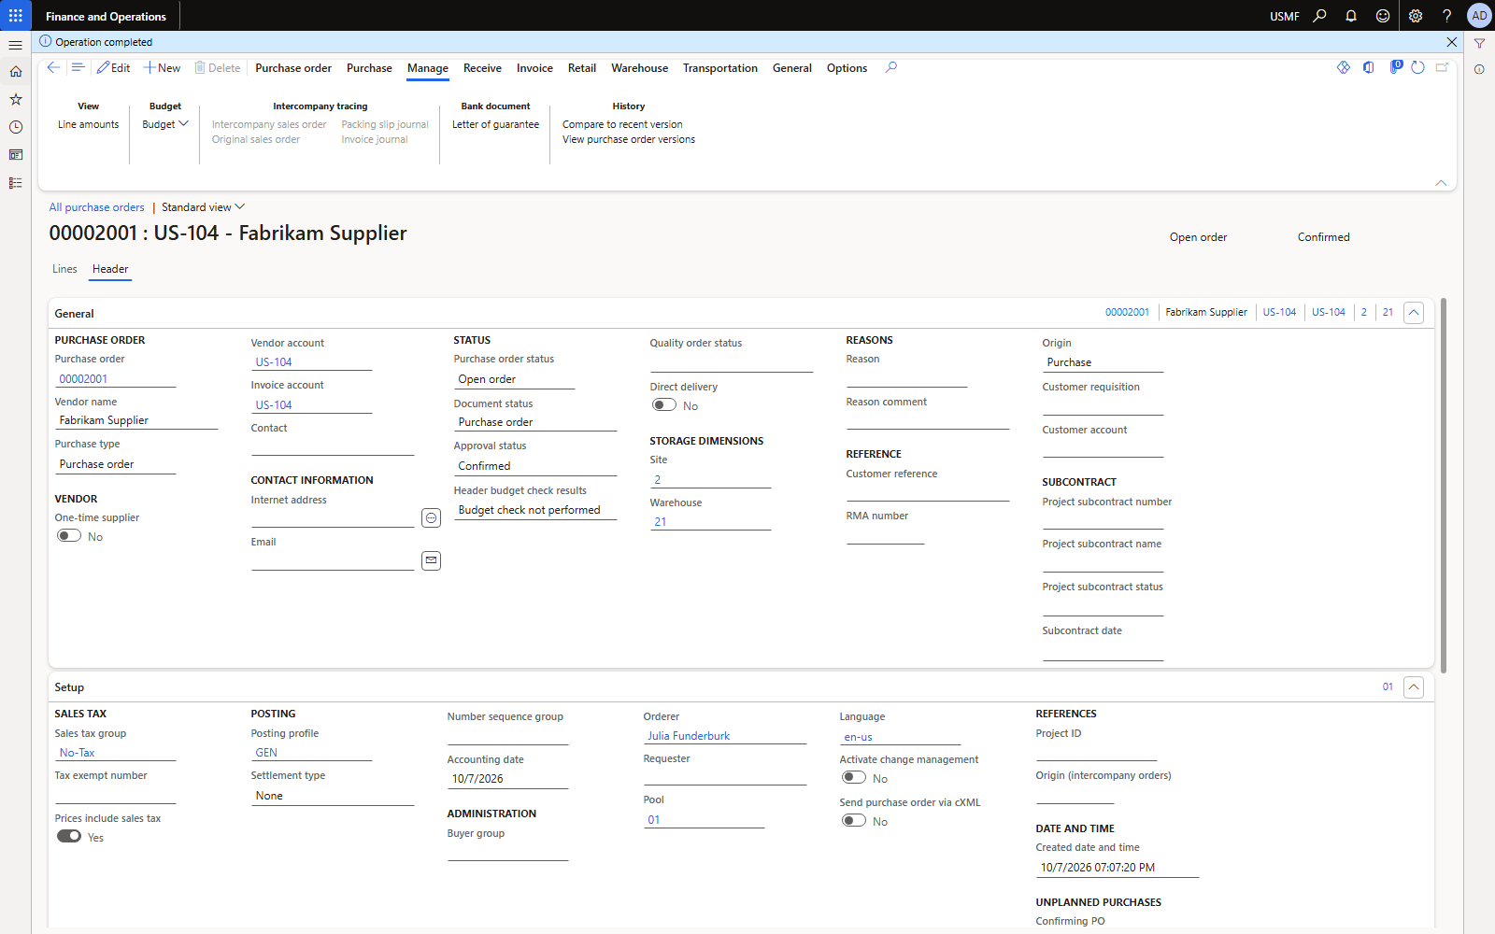Collapse the General section chevron

pos(1414,313)
